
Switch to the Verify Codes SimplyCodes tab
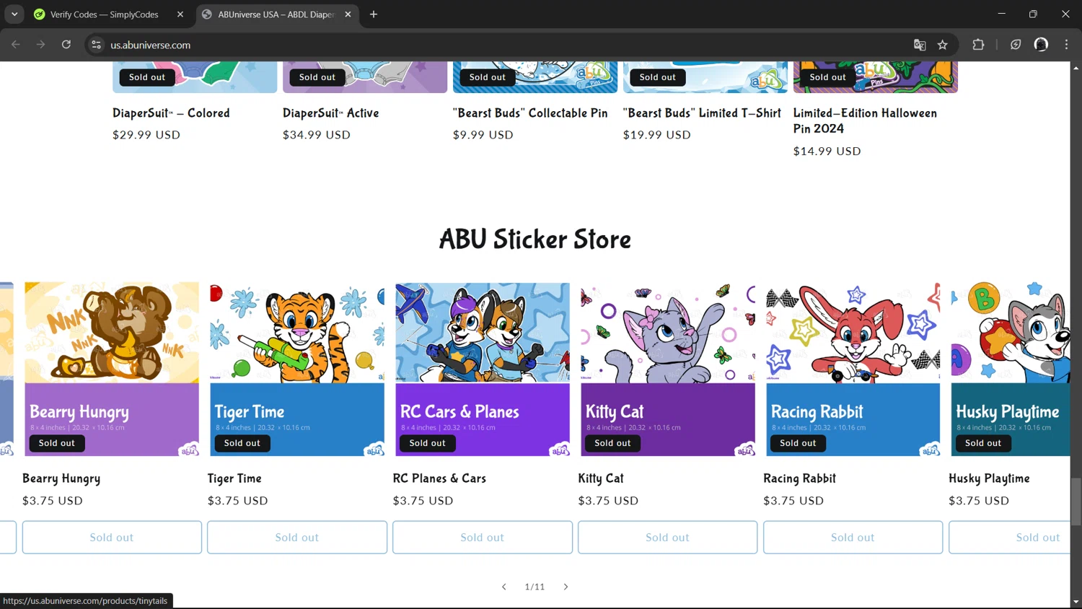click(105, 14)
